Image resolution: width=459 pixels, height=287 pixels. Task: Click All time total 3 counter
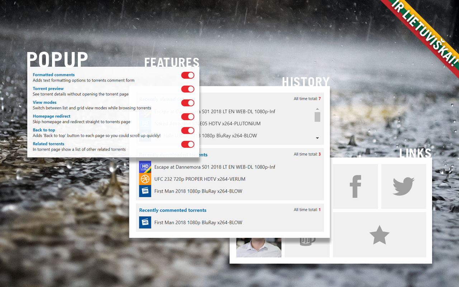(307, 154)
